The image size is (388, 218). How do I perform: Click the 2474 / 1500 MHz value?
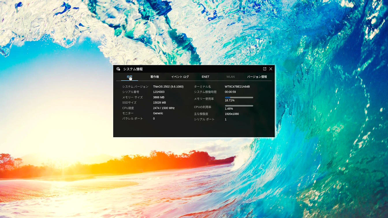click(x=164, y=108)
